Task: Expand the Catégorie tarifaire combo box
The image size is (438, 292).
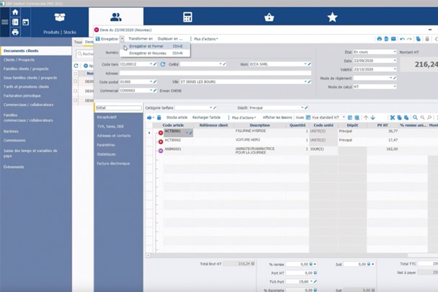Action: click(x=211, y=107)
